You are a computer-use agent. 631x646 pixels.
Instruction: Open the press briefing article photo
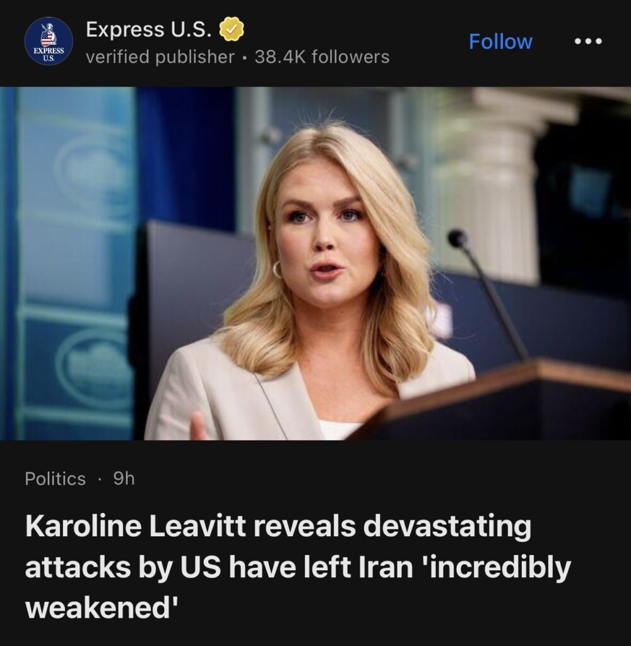315,263
